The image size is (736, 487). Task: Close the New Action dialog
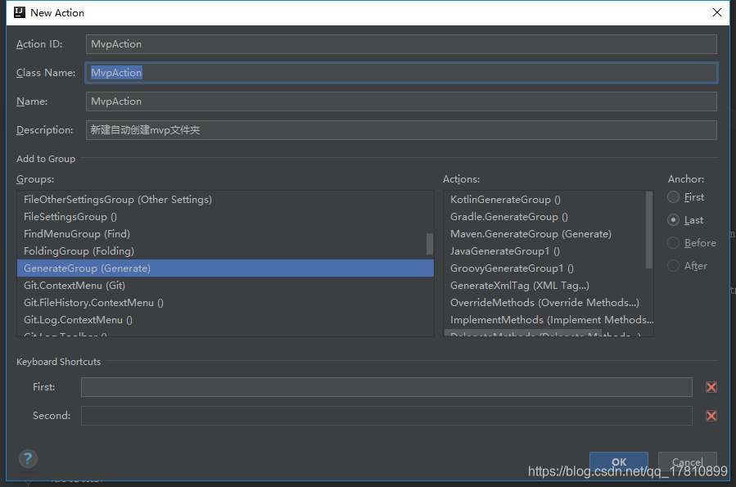(716, 12)
